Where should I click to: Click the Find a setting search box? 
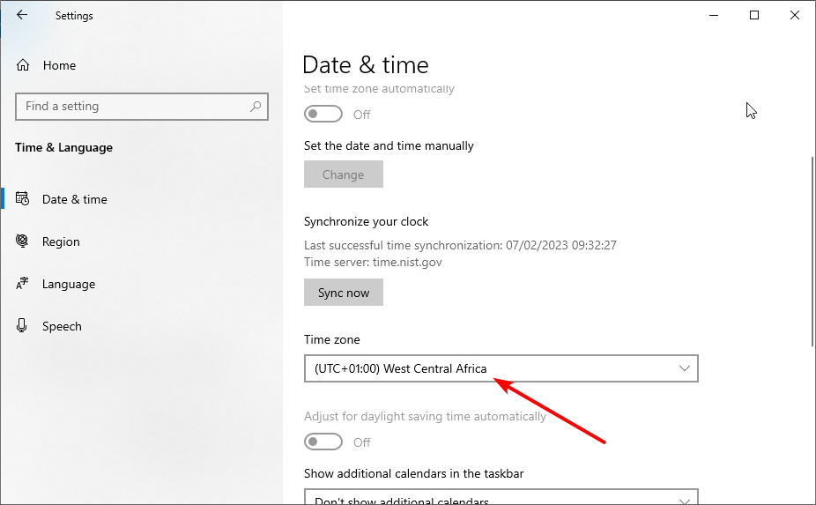point(132,107)
